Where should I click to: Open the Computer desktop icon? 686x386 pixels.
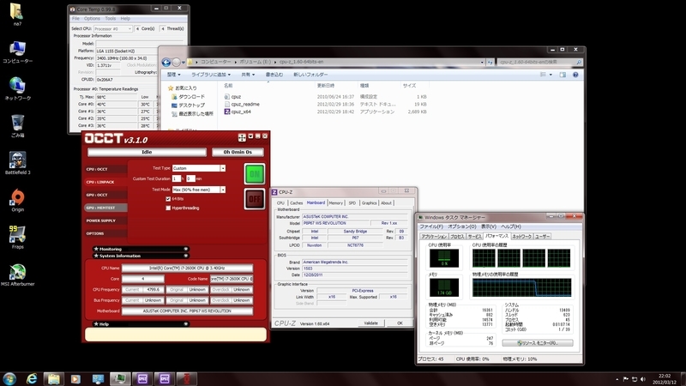tap(17, 51)
